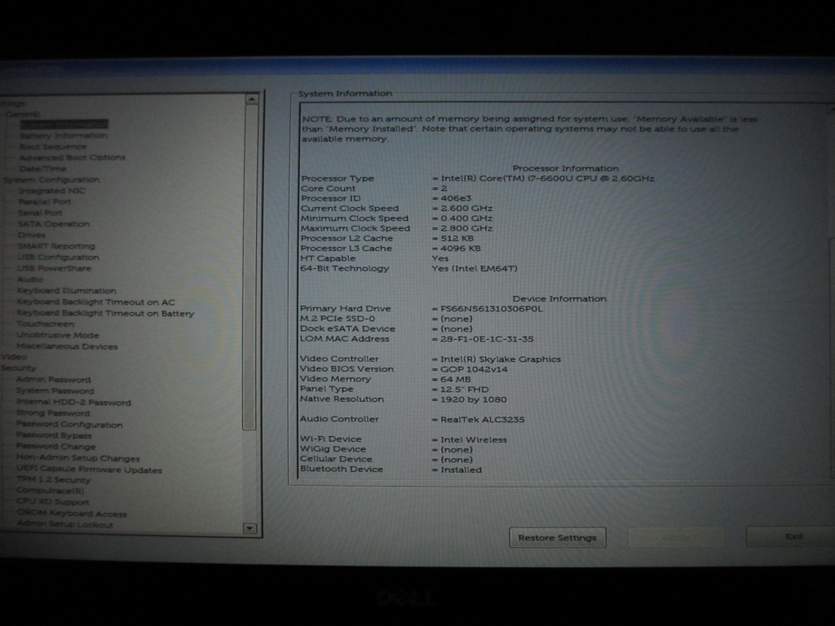835x626 pixels.
Task: Open Admin Password
Action: pos(53,380)
